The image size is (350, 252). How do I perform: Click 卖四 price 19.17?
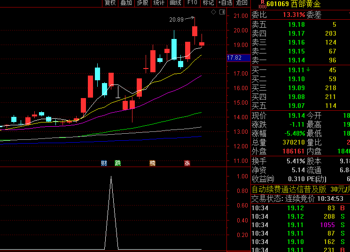296,33
